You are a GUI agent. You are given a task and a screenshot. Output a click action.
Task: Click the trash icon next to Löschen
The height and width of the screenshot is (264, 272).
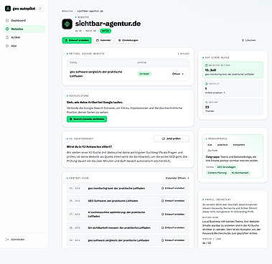point(243,40)
